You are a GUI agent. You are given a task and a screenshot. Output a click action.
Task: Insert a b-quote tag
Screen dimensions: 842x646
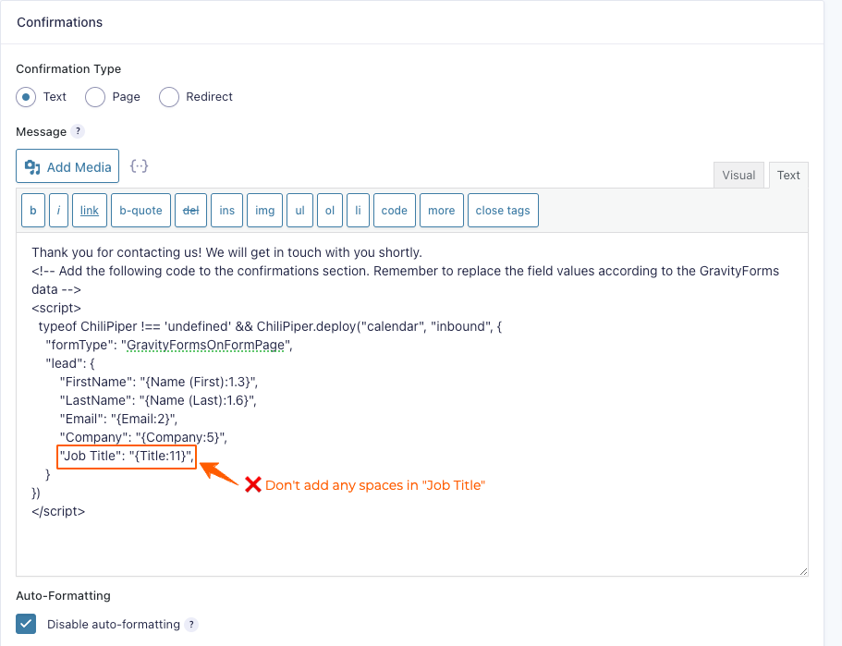tap(140, 211)
